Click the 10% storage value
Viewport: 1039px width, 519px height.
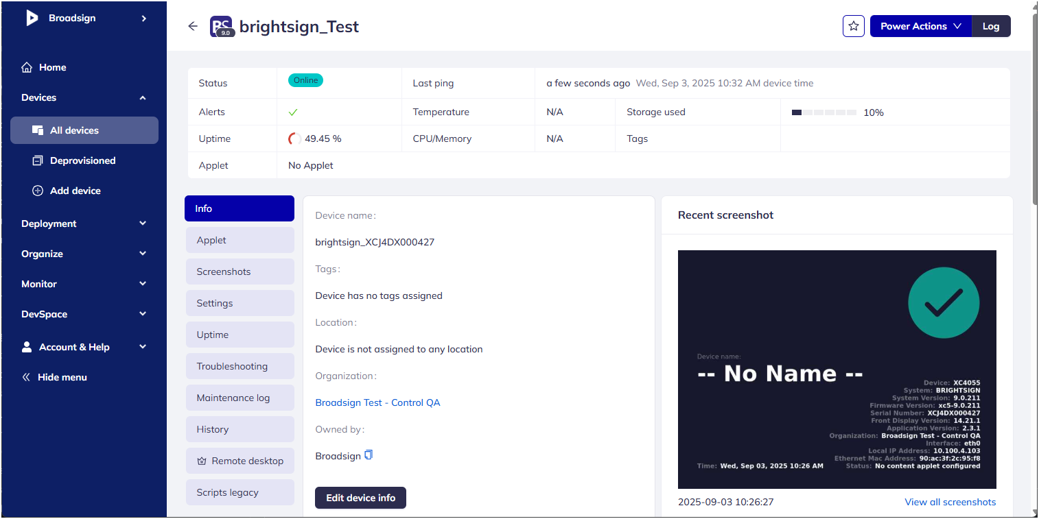click(874, 112)
